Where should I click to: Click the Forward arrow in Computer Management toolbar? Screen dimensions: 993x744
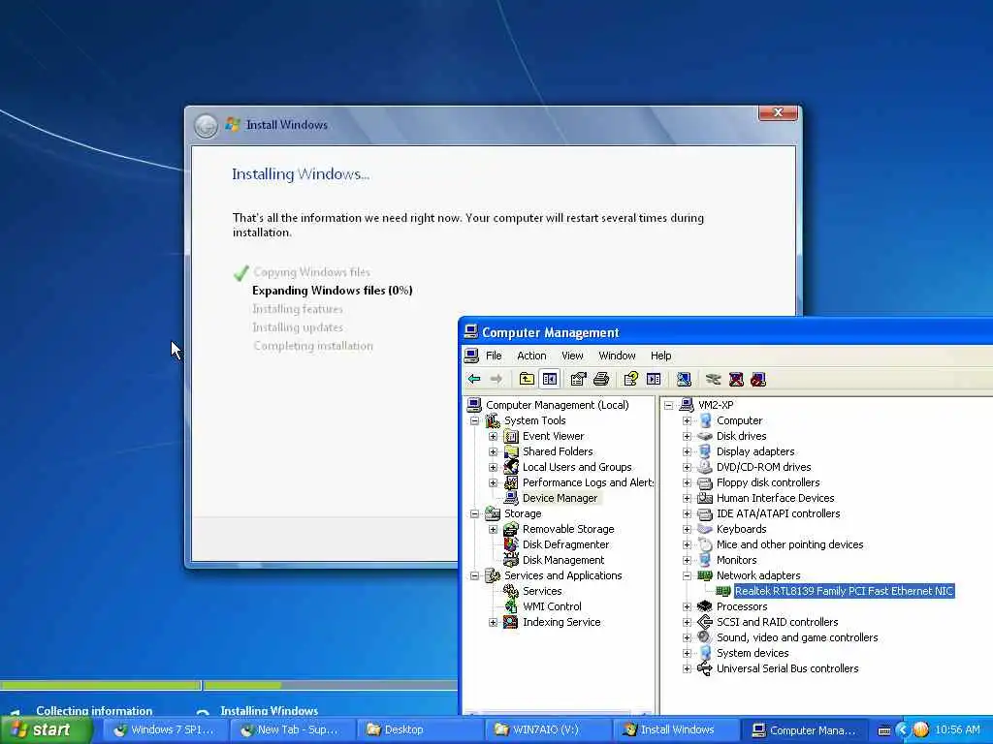tap(496, 379)
